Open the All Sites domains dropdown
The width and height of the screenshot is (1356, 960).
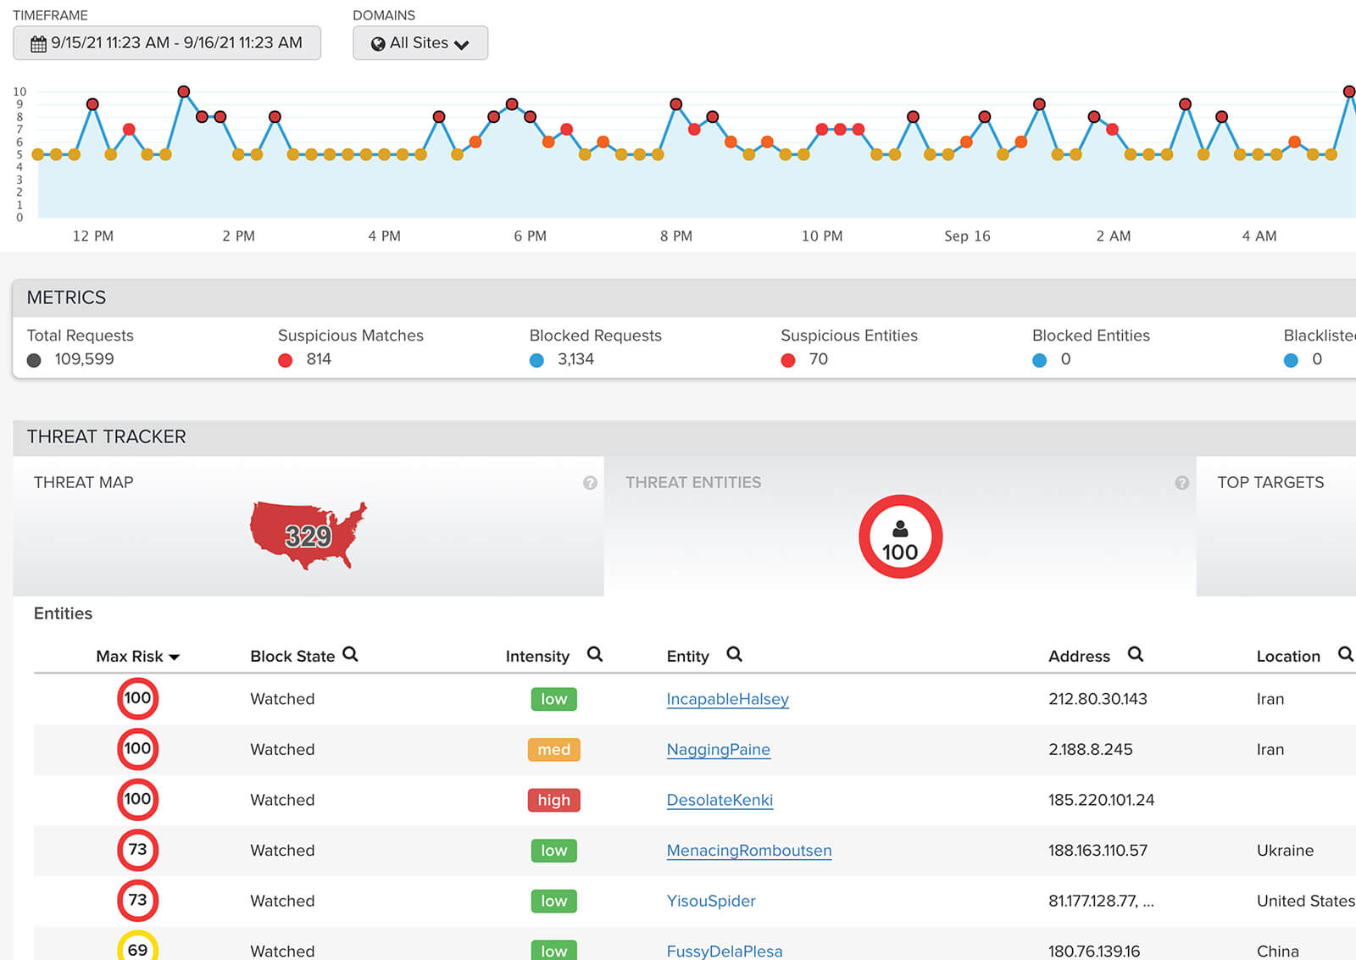pyautogui.click(x=420, y=43)
